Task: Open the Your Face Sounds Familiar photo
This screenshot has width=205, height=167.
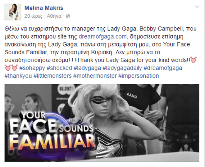Action: tap(102, 123)
